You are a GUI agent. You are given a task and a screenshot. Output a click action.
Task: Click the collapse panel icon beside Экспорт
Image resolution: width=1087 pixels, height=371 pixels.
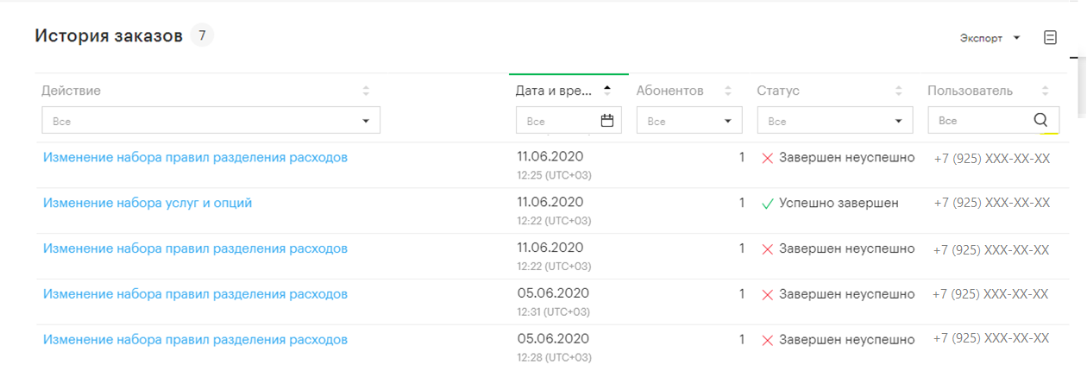pyautogui.click(x=1050, y=37)
